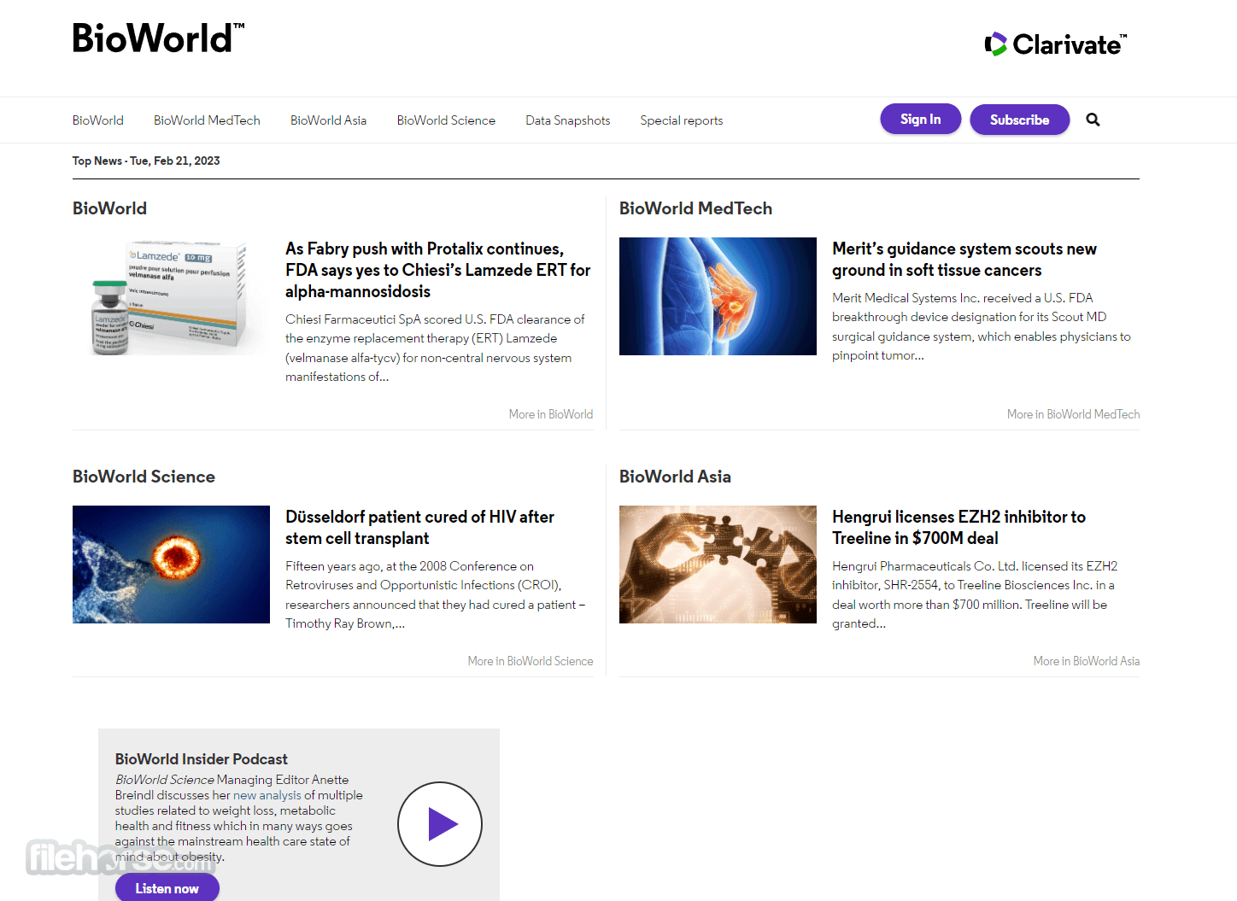
Task: Open site search with the magnifier icon
Action: (x=1093, y=120)
